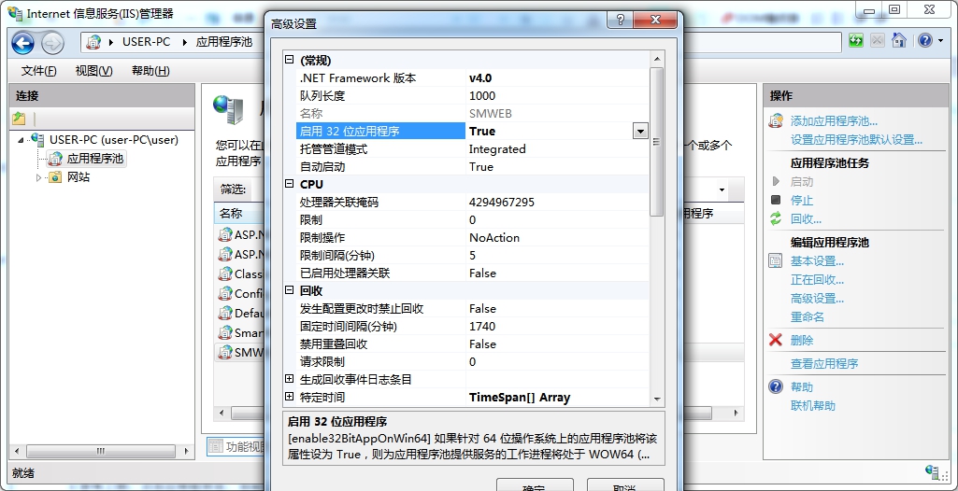958x491 pixels.
Task: Open the 视图(V) menu
Action: 94,71
